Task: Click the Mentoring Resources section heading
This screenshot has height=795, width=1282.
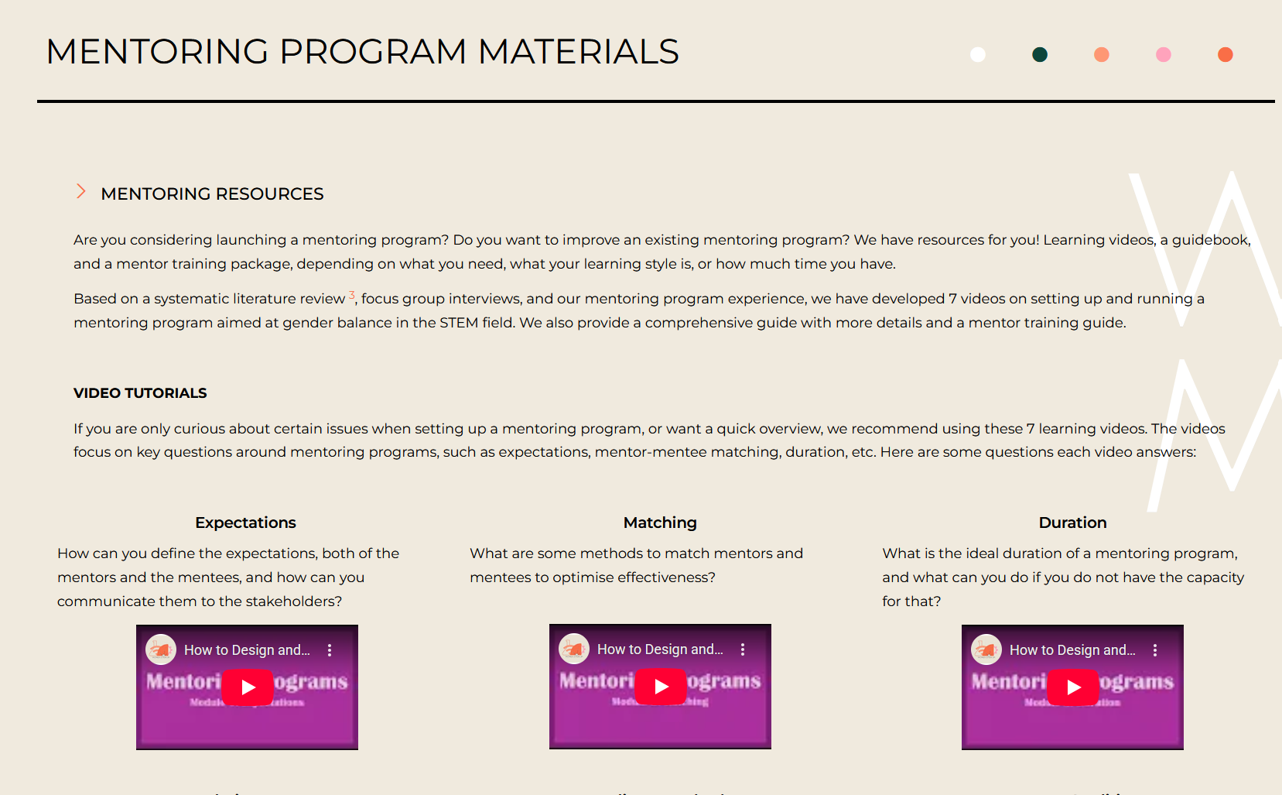Action: tap(212, 194)
